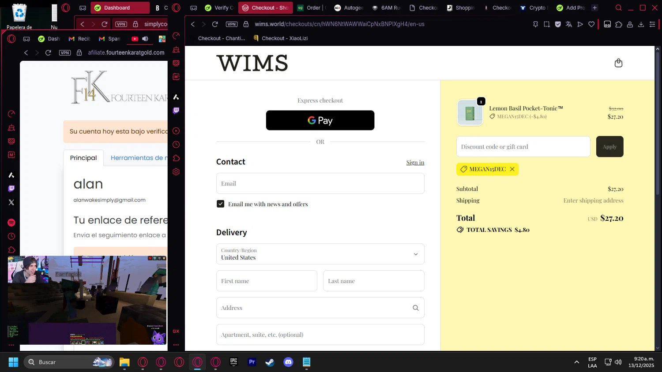
Task: Open GX Control speedometer in middle sidebar
Action: click(x=176, y=36)
